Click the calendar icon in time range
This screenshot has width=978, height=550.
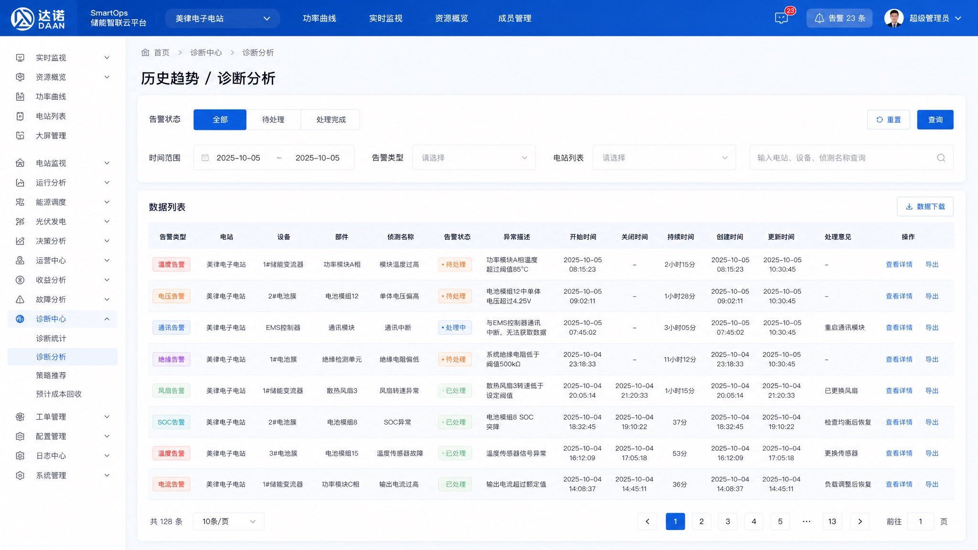(x=205, y=158)
